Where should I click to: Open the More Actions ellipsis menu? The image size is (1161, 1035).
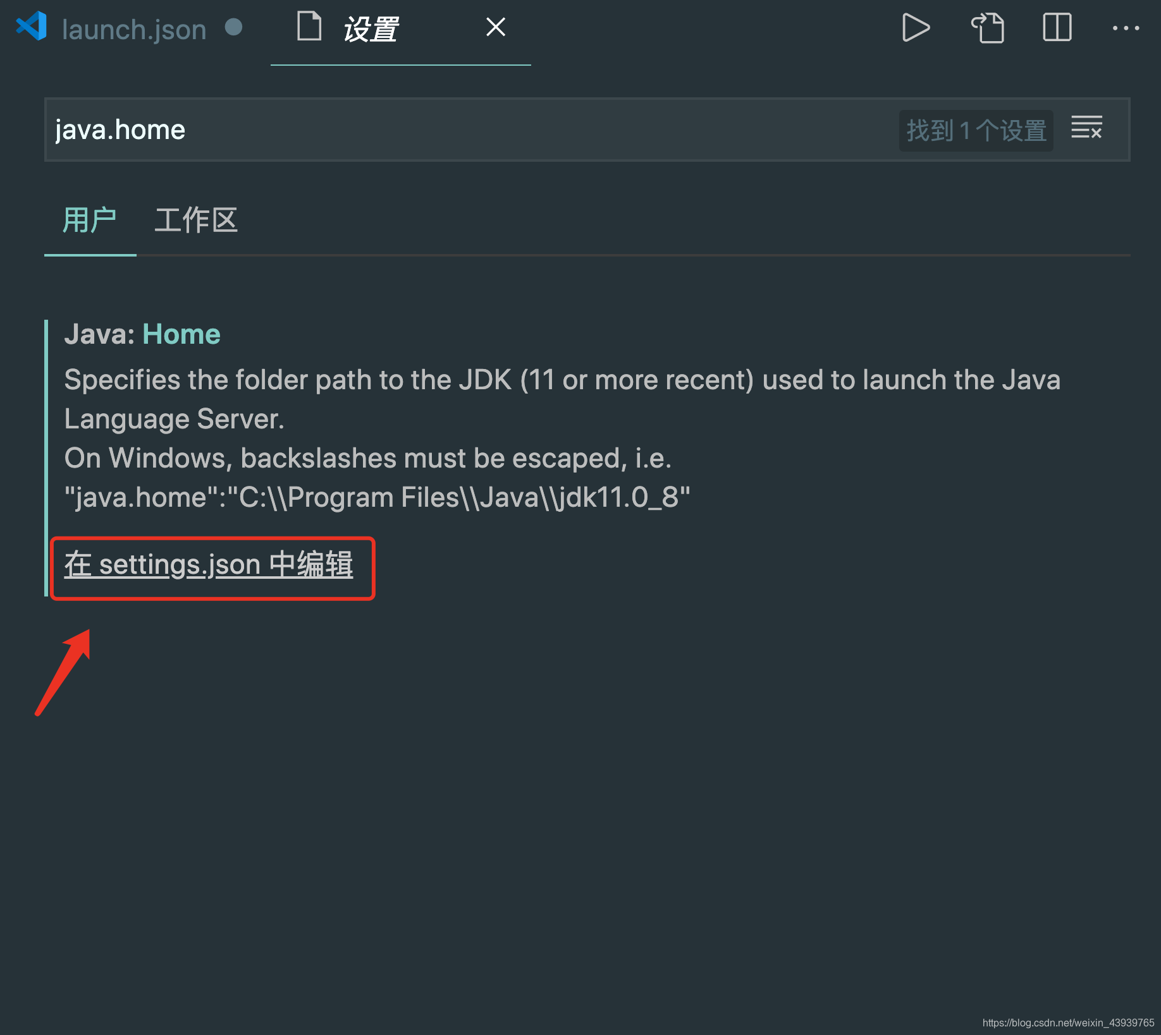click(x=1126, y=28)
